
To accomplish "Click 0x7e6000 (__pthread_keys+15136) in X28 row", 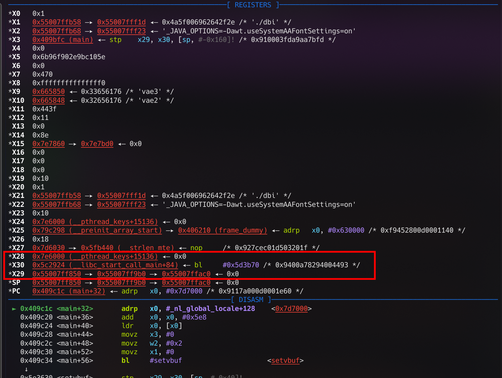I will pos(95,256).
